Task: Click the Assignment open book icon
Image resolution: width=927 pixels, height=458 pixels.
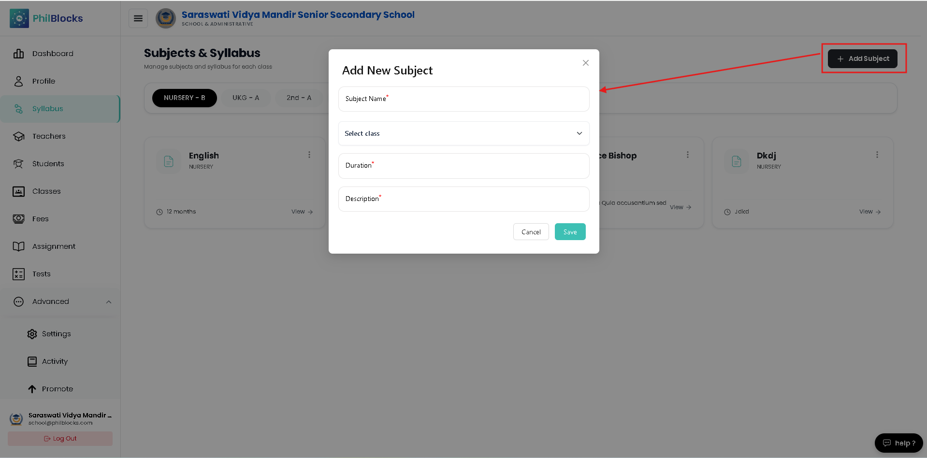Action: pos(18,246)
